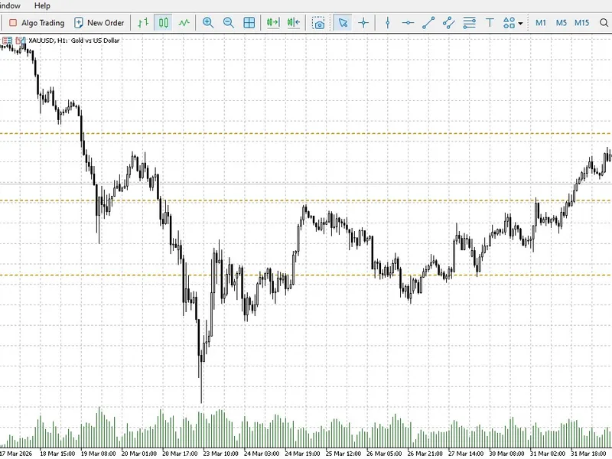Select the top dashed yellow horizontal line
The height and width of the screenshot is (459, 612).
click(306, 133)
